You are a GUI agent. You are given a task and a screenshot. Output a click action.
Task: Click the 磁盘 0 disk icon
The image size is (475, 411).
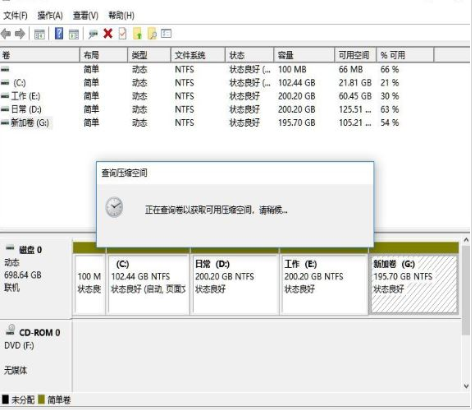[x=10, y=247]
